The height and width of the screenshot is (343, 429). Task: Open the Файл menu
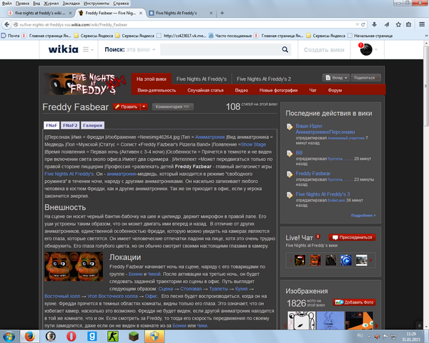click(6, 4)
